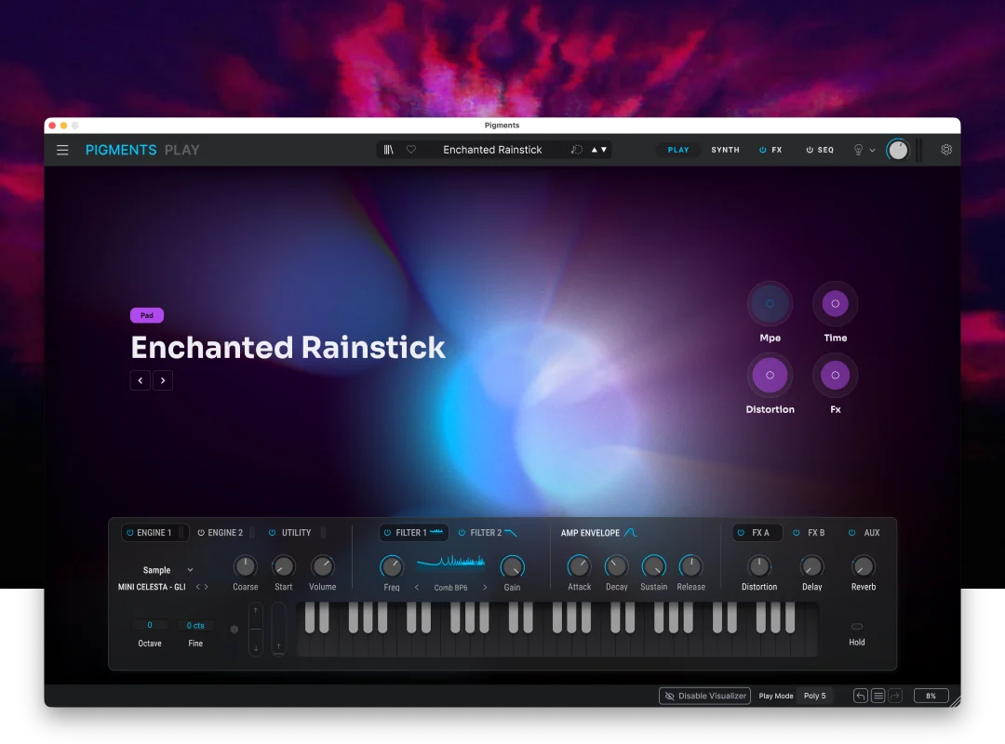Click the Pad category tag
This screenshot has height=744, width=1005.
tap(147, 315)
